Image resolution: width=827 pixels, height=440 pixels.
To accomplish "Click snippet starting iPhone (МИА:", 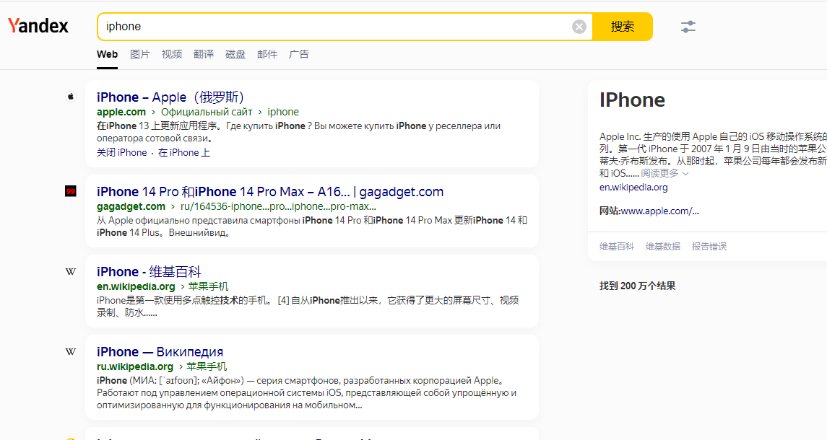I will pos(306,392).
